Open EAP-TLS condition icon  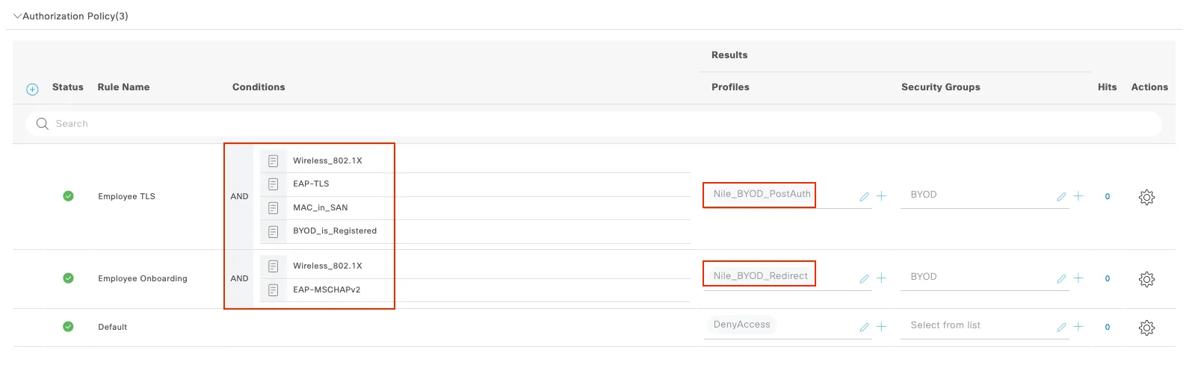[274, 184]
